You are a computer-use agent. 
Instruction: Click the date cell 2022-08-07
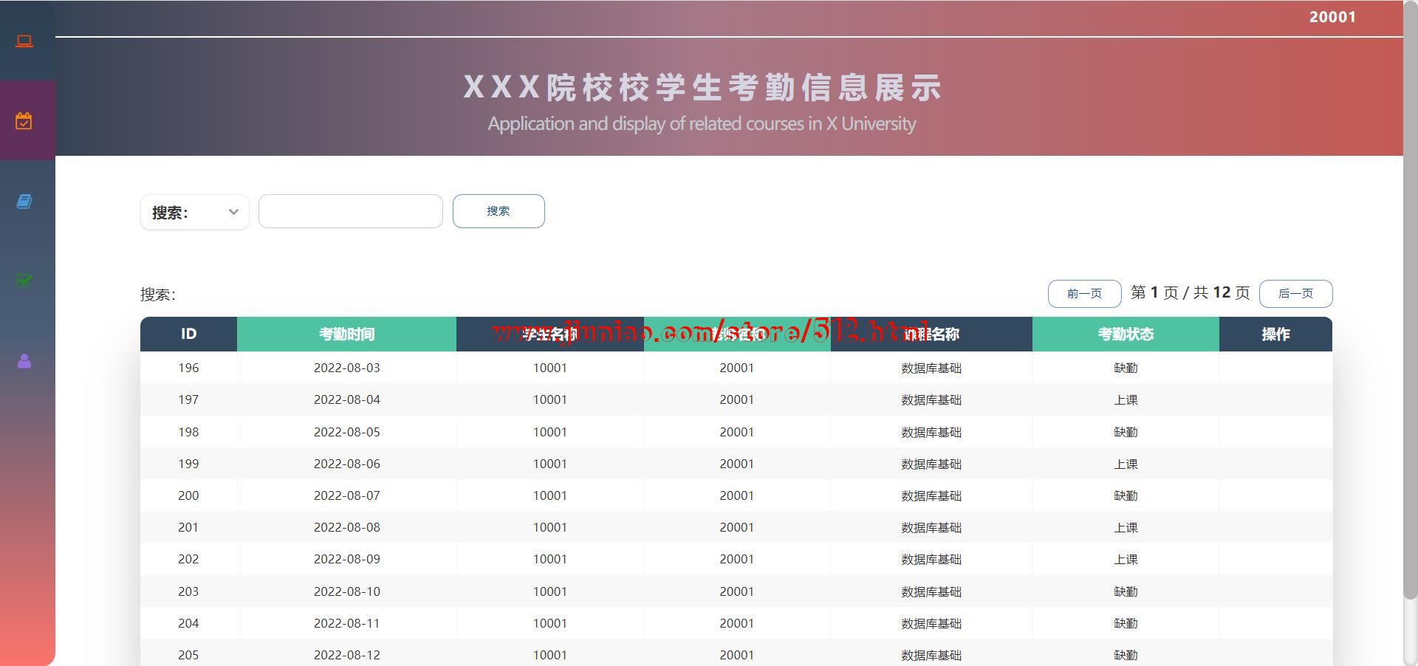(346, 495)
